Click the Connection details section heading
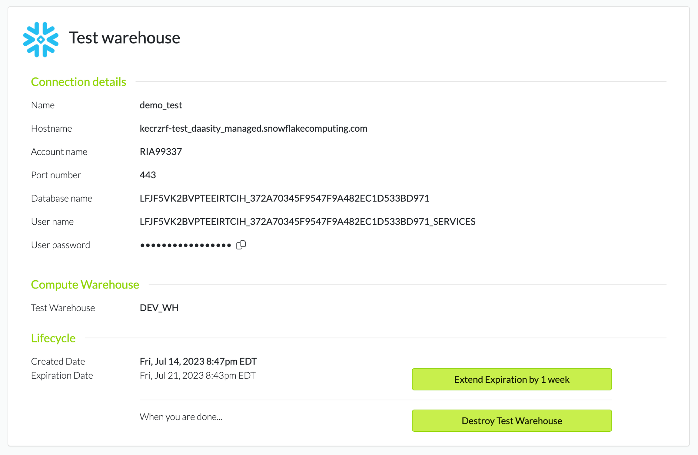The image size is (698, 455). tap(78, 82)
